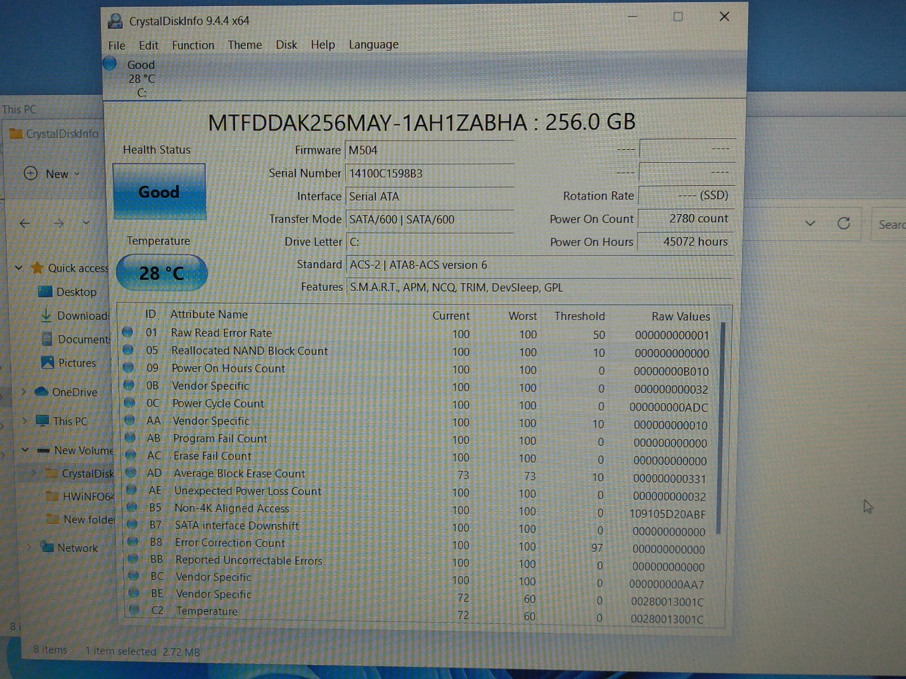Click the Transfer Mode field SATA/600

point(429,220)
